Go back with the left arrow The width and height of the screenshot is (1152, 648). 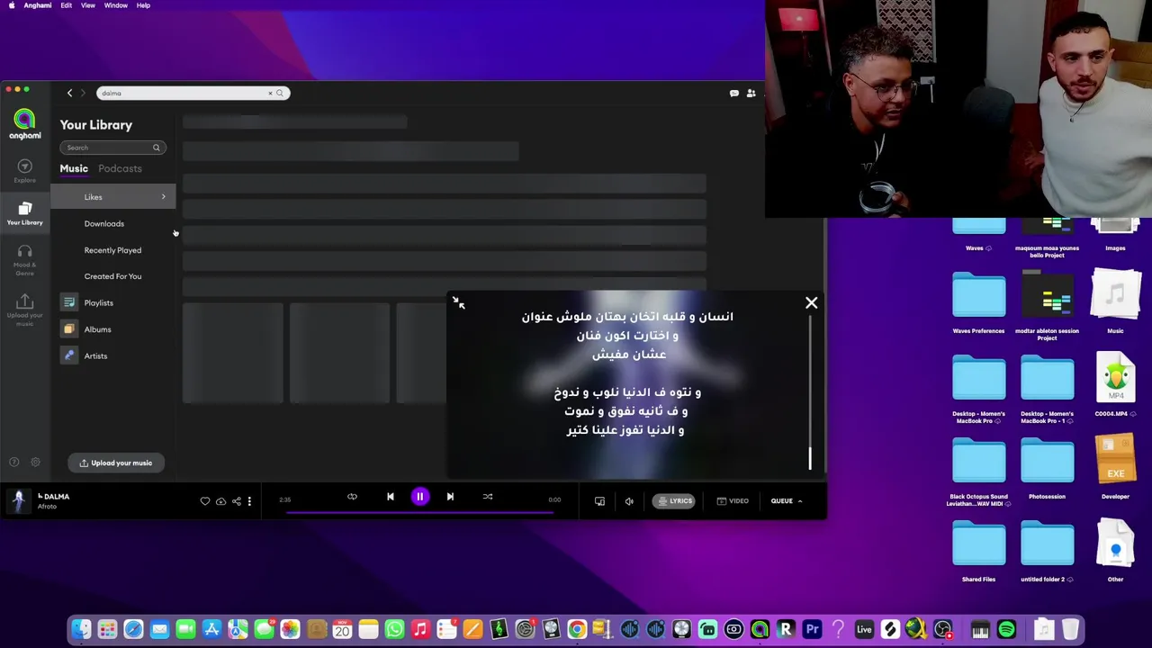click(69, 93)
